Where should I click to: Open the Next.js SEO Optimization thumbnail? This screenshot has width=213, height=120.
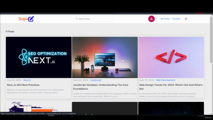(x=39, y=57)
